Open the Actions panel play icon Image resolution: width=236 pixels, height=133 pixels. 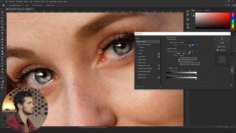(x=188, y=15)
